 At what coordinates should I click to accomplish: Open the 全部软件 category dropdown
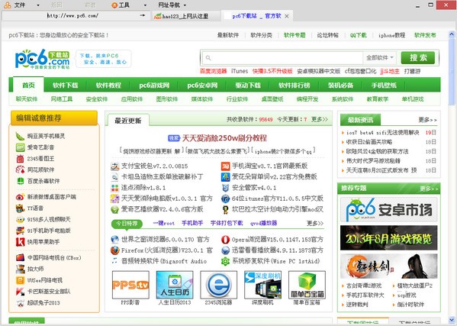tap(379, 58)
